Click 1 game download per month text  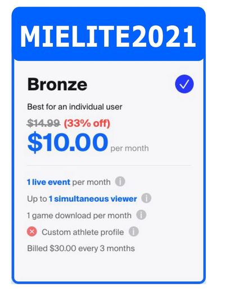coord(79,215)
